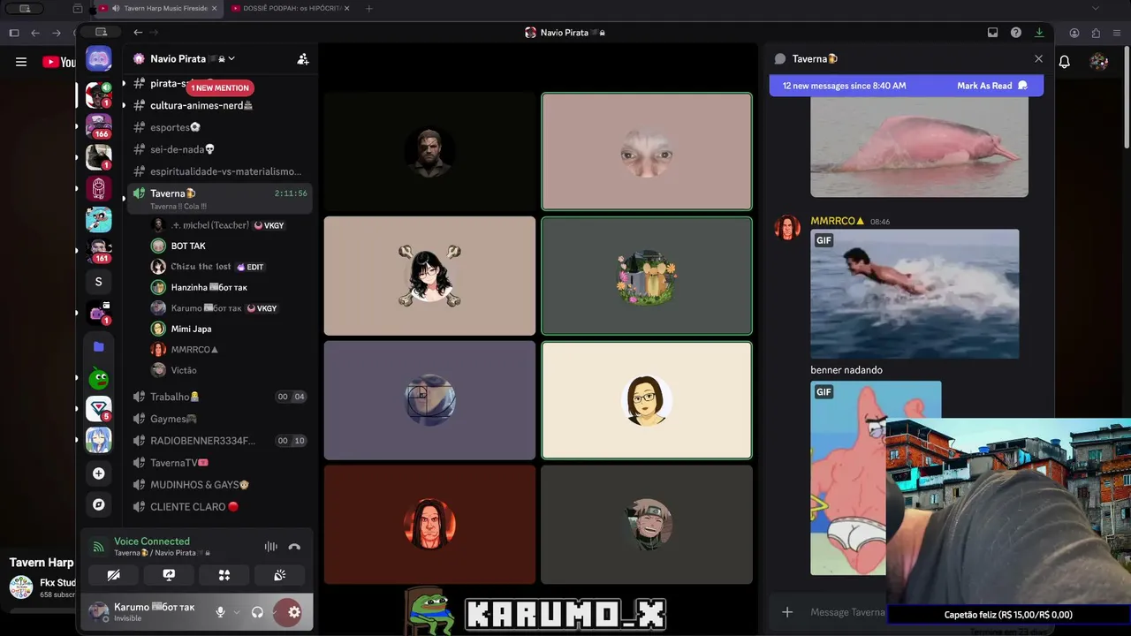Open user settings gear
This screenshot has width=1131, height=636.
point(294,612)
